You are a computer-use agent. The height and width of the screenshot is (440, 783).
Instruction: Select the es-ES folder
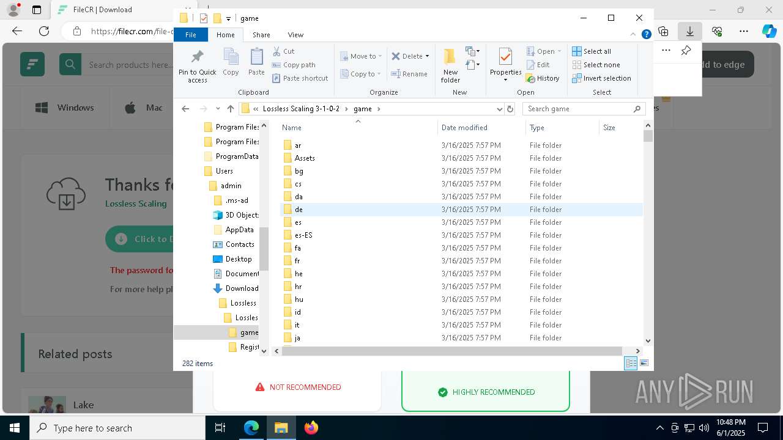(303, 235)
